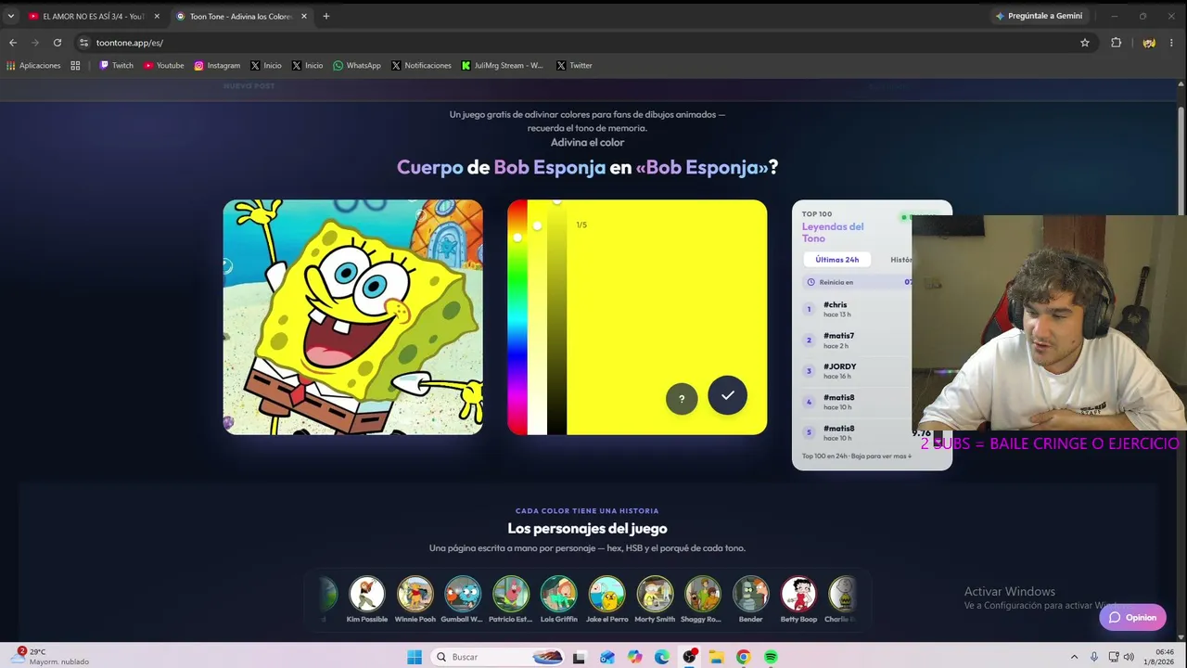Open a new browser tab
Screen dimensions: 1187x668
(x=326, y=17)
